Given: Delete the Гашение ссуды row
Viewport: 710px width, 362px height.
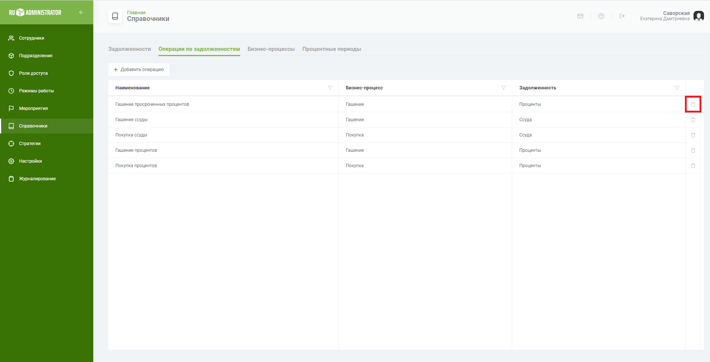Looking at the screenshot, I should pyautogui.click(x=693, y=120).
